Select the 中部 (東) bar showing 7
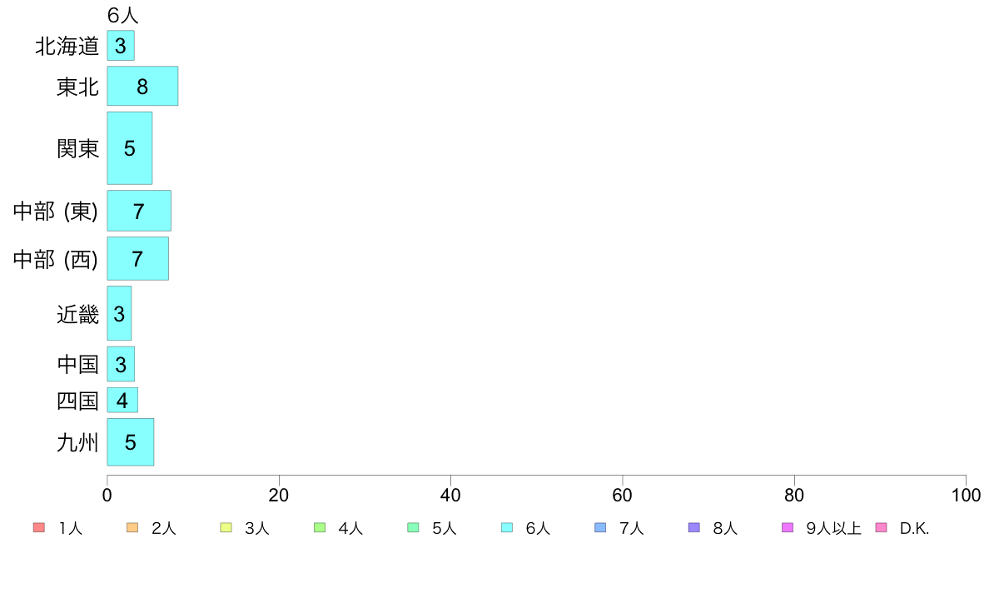Viewport: 989px width, 613px height. [x=139, y=211]
